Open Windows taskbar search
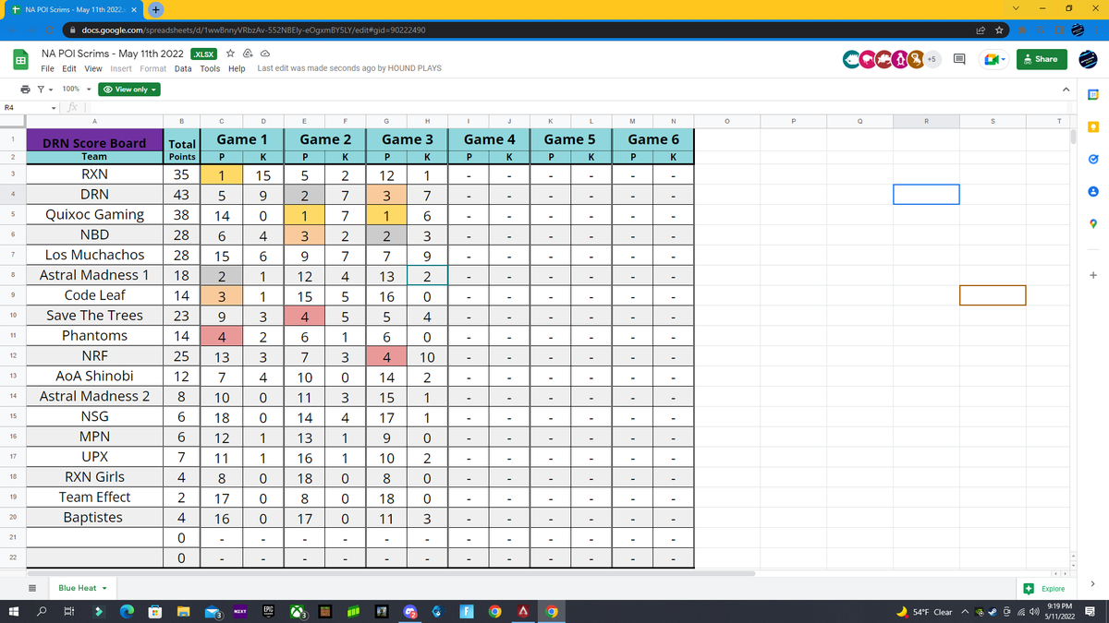The width and height of the screenshot is (1109, 623). click(x=43, y=611)
